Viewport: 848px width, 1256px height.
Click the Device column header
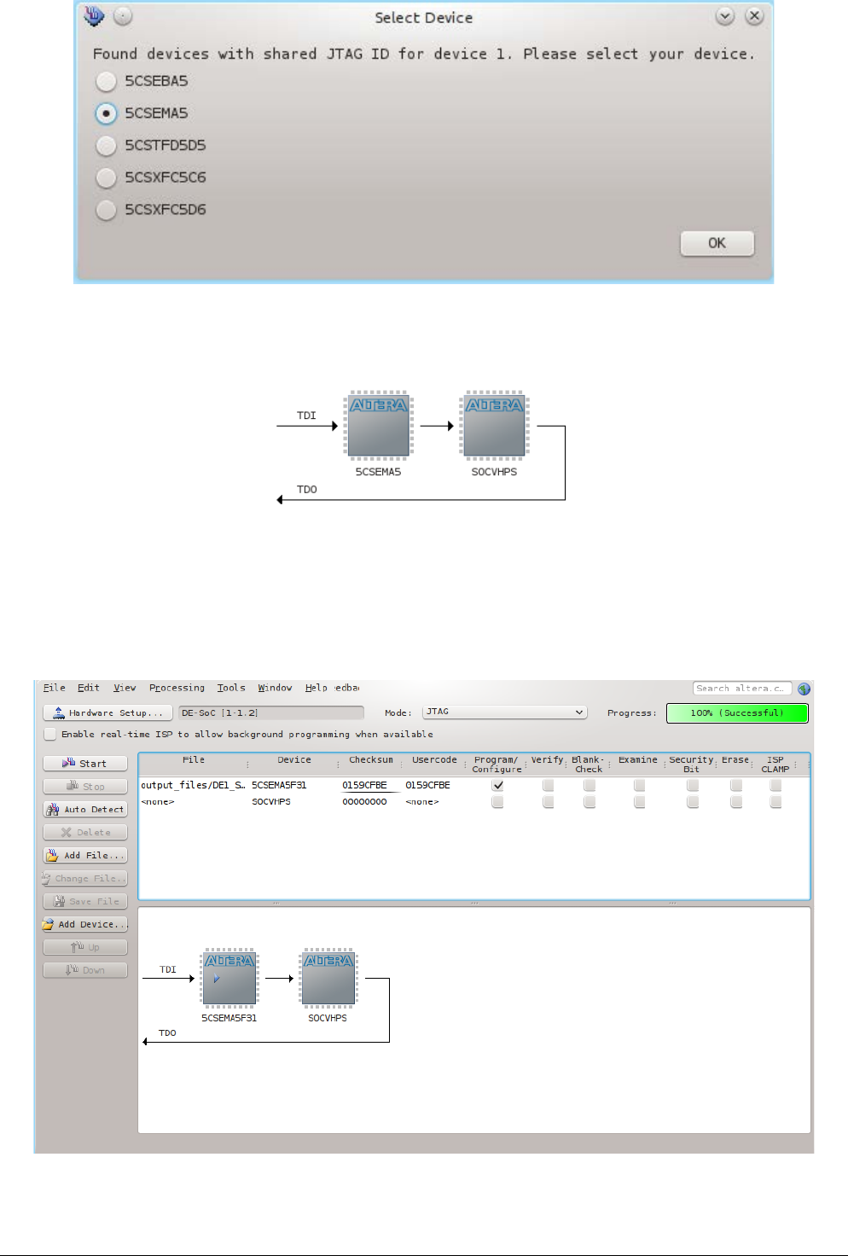tap(294, 760)
